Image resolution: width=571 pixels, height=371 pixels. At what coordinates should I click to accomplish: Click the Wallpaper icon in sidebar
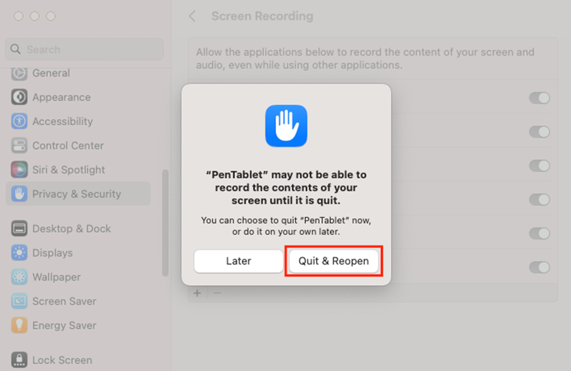[x=19, y=277]
